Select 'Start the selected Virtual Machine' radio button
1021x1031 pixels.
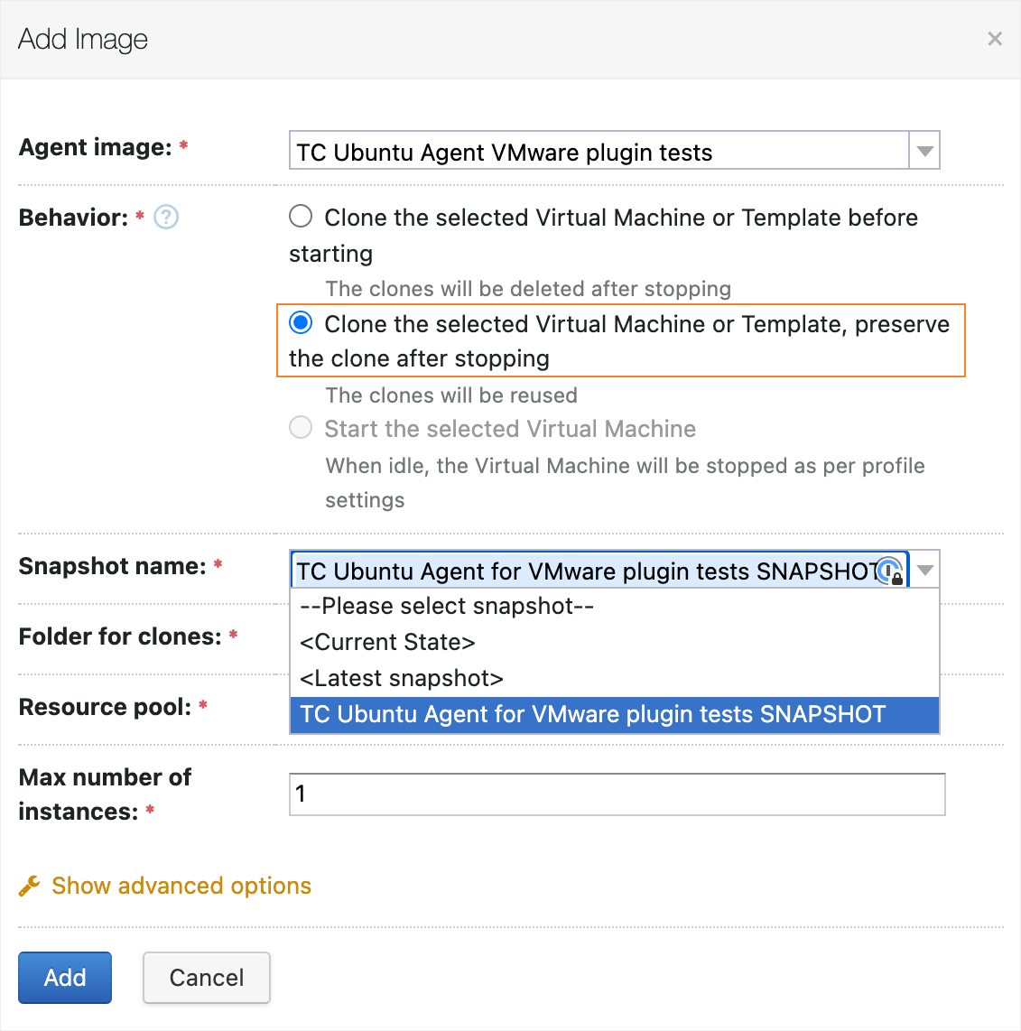pyautogui.click(x=301, y=427)
